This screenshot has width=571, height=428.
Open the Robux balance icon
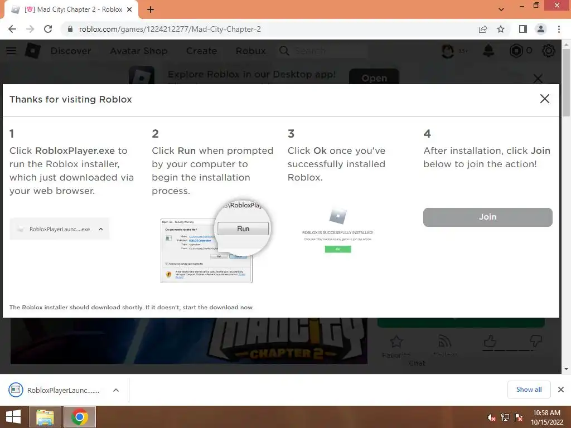point(516,51)
